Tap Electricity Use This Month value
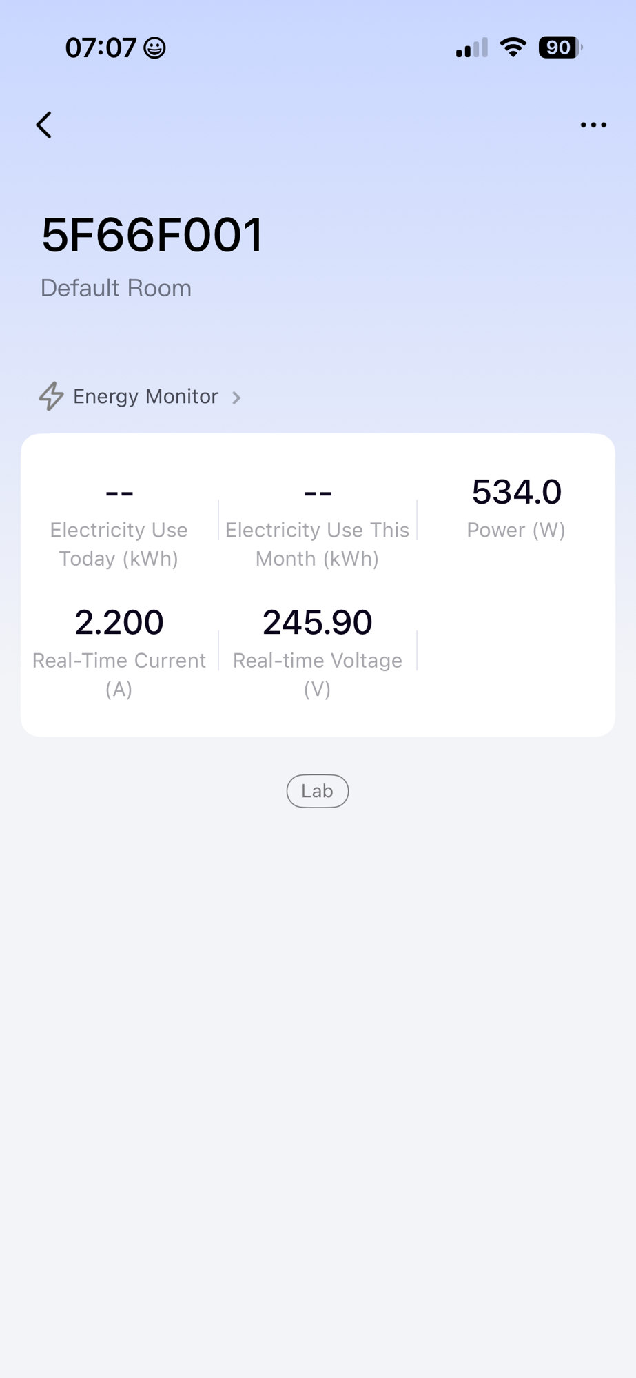The image size is (636, 1378). [318, 493]
